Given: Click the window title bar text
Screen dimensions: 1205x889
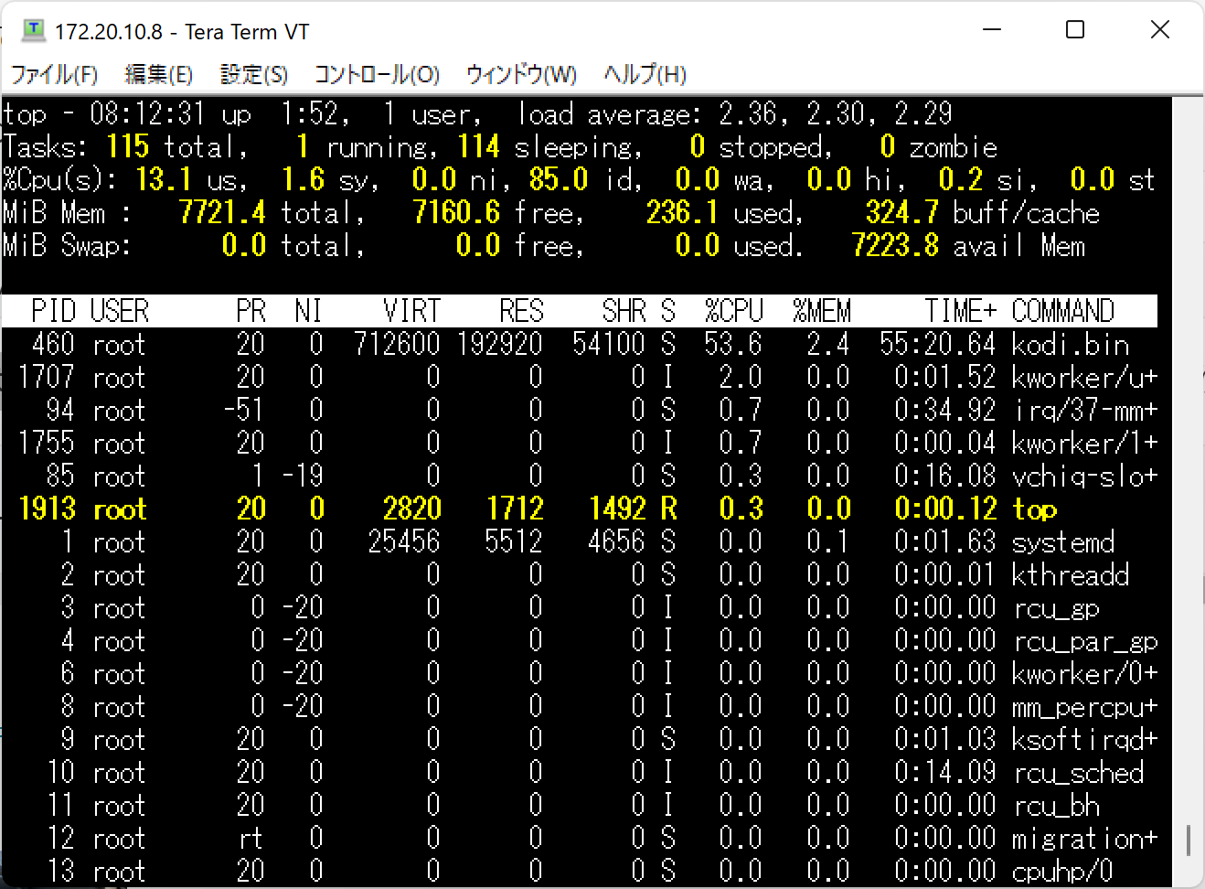Looking at the screenshot, I should click(182, 32).
